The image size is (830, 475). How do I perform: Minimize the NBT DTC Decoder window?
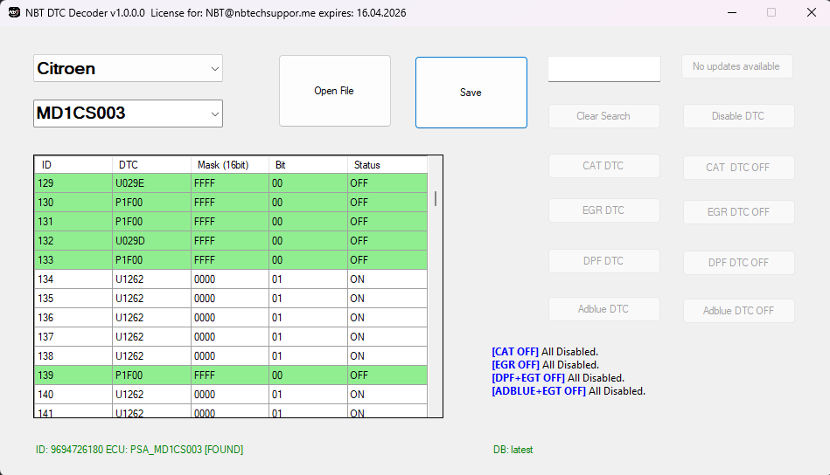pyautogui.click(x=730, y=13)
